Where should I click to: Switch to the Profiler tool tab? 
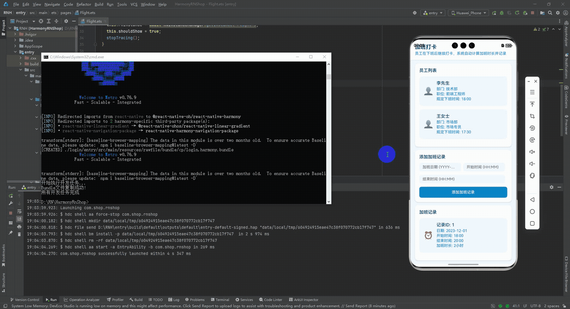[115, 300]
